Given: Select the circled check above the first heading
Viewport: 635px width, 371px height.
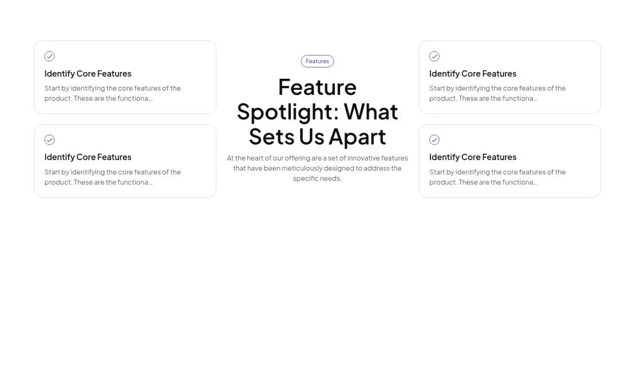Looking at the screenshot, I should point(50,56).
